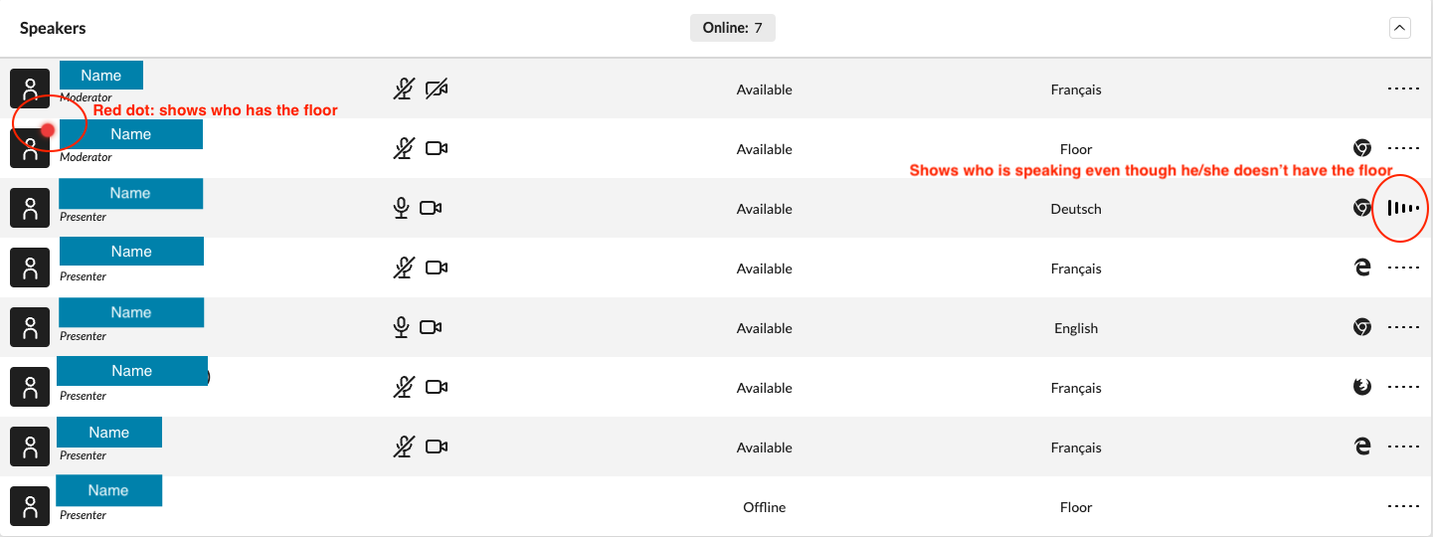Select the Deutsch language label
The image size is (1433, 537).
tap(1076, 209)
